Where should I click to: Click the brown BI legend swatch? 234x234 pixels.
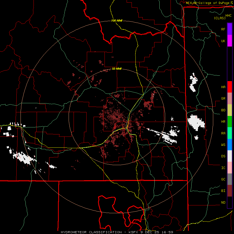230,191
